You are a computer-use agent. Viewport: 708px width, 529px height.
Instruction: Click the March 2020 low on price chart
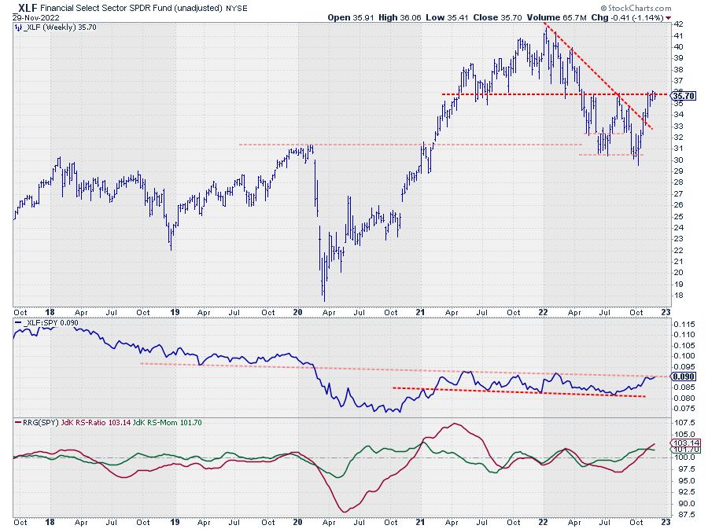tap(324, 299)
